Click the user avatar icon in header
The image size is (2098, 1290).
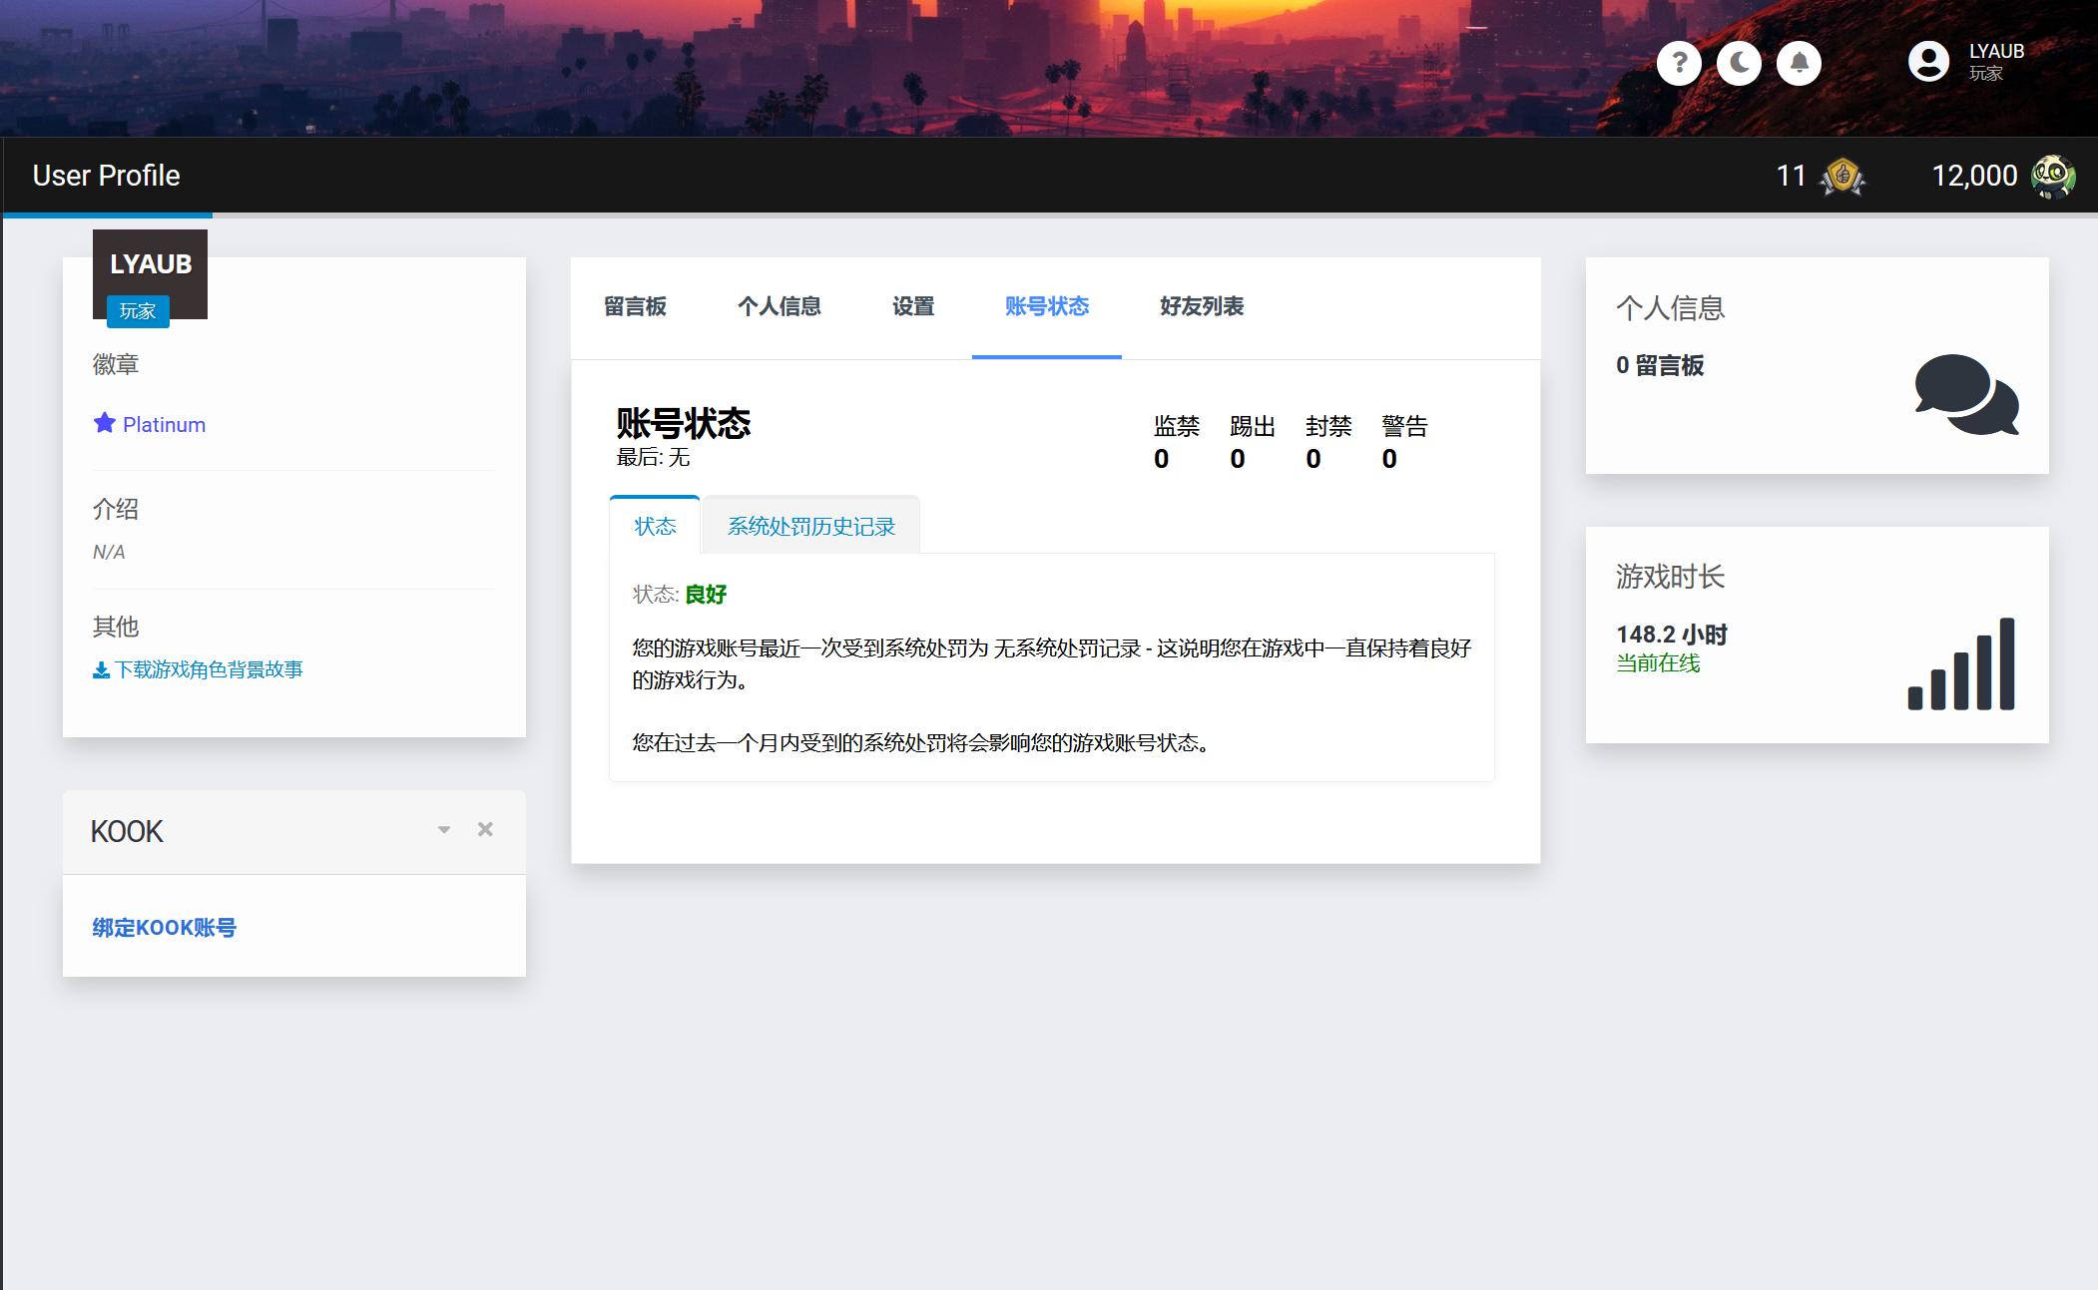(1928, 62)
